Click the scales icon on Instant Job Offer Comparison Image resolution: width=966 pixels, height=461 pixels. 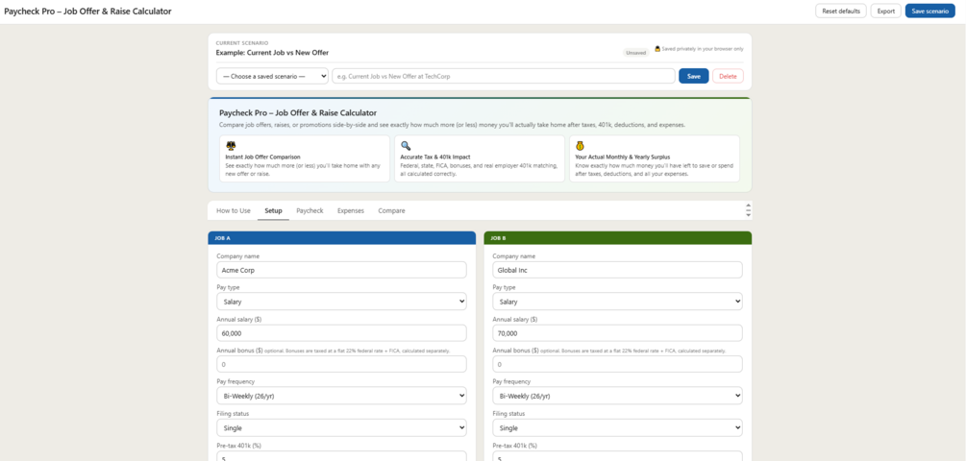click(x=231, y=146)
